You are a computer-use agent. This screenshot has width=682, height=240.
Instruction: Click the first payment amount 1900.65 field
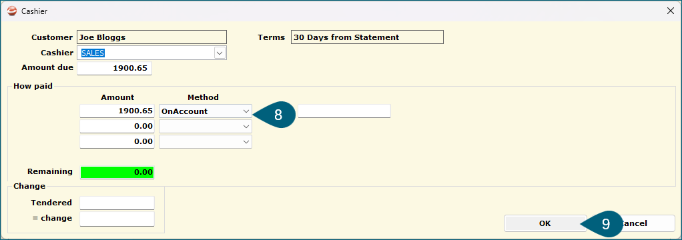(117, 111)
